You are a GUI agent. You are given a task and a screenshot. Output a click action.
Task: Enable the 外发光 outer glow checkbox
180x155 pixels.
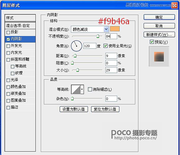8,46
